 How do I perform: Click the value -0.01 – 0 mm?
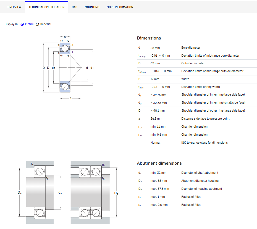click(160, 56)
